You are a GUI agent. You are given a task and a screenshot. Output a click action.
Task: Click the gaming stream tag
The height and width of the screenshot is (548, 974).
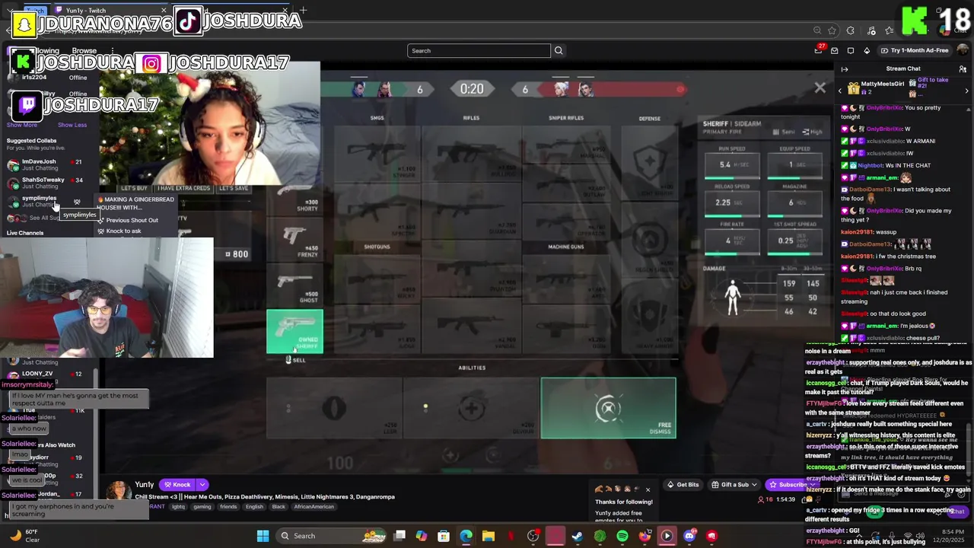point(202,507)
